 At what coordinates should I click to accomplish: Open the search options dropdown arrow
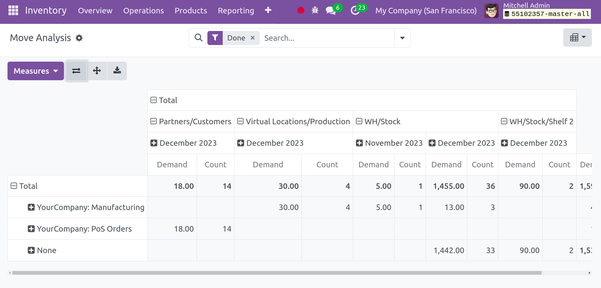click(402, 38)
